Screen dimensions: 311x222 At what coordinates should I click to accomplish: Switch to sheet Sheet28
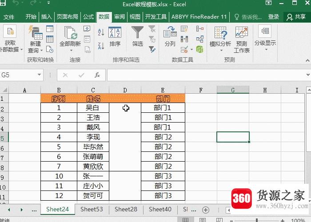pos(126,209)
